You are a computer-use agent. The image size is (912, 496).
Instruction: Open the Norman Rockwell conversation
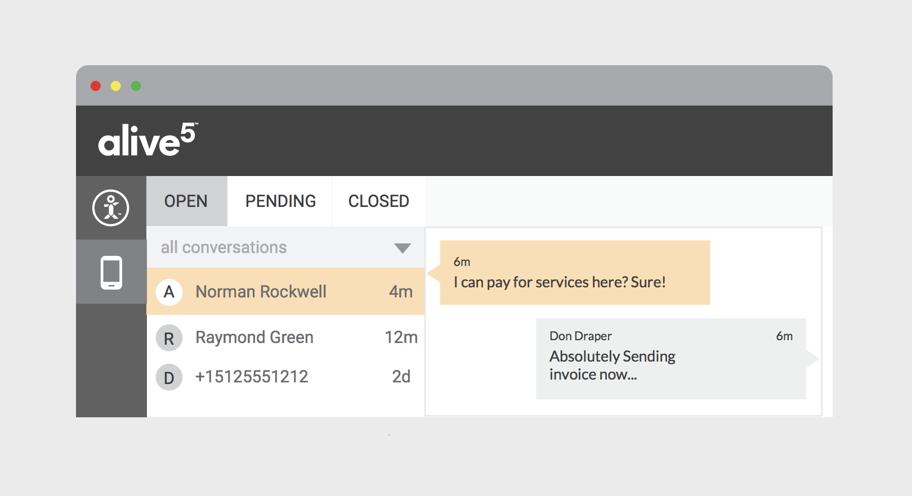tap(261, 292)
